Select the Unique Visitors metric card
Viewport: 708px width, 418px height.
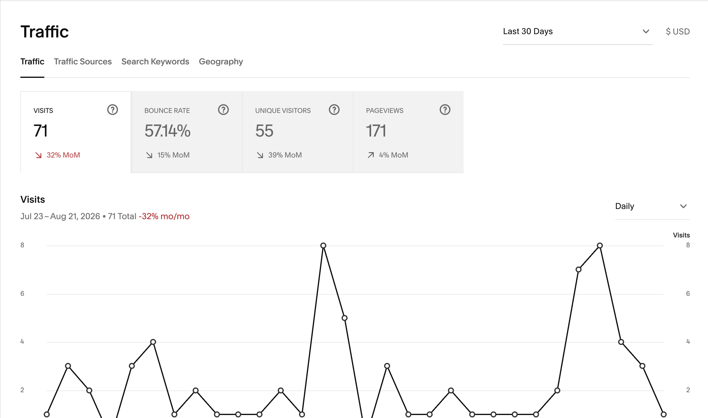point(298,132)
